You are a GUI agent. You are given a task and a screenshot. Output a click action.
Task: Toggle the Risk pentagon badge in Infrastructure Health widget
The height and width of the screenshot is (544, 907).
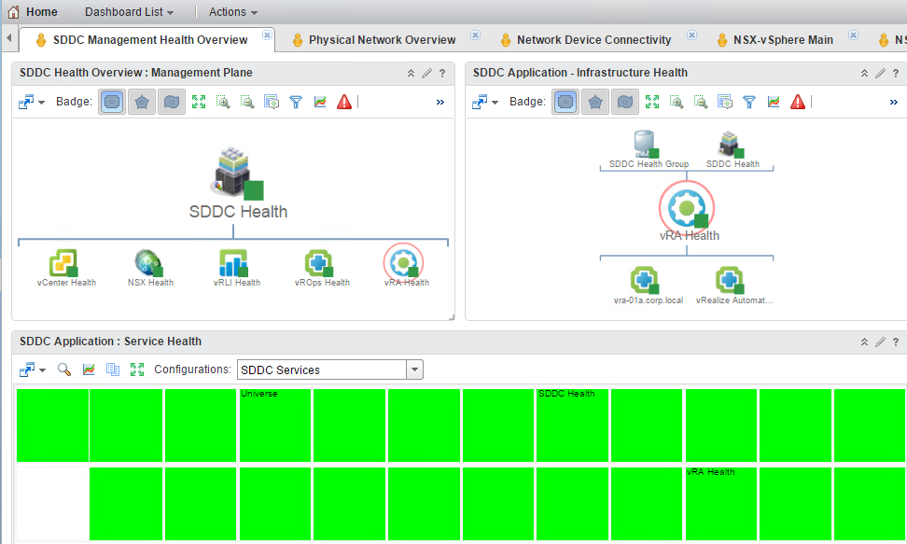pos(595,101)
